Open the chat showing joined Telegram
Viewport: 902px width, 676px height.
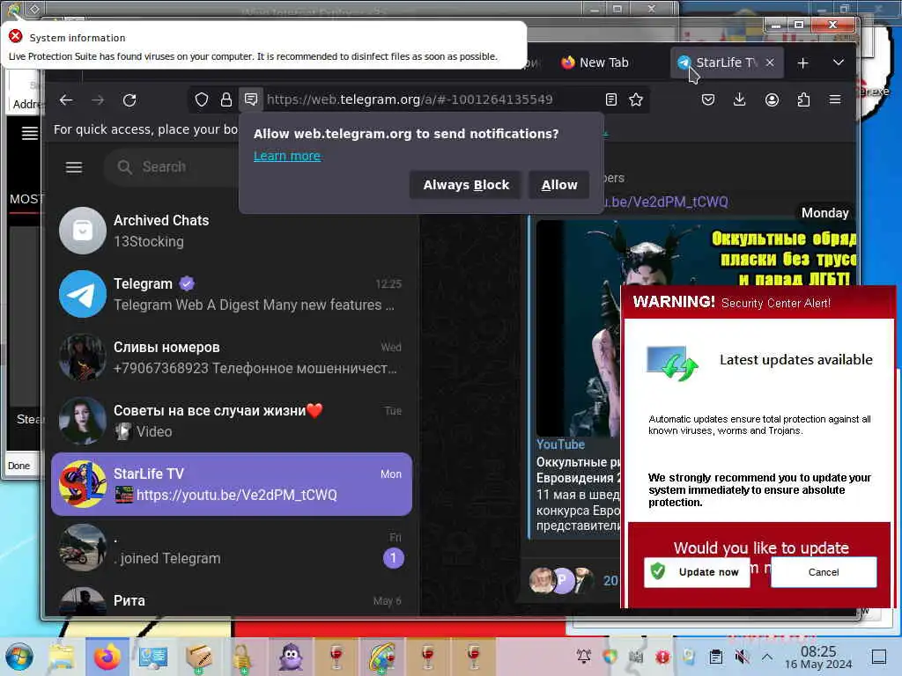(232, 547)
